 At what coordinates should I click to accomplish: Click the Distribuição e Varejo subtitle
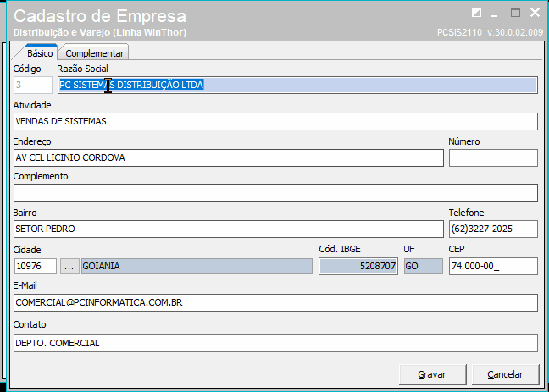tap(100, 32)
